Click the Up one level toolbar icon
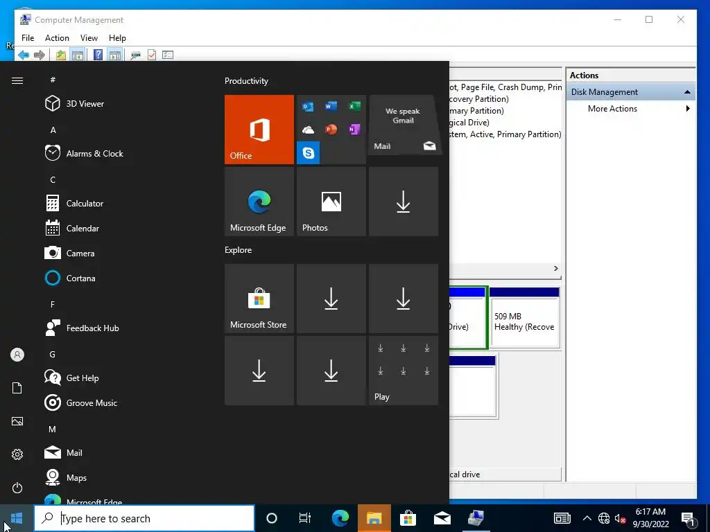 pos(61,55)
